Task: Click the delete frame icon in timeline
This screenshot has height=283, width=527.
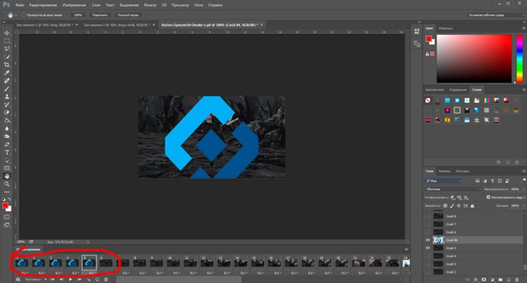Action: (106, 279)
